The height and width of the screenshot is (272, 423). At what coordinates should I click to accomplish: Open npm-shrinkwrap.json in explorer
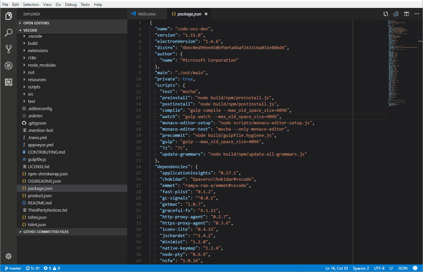tap(72, 174)
